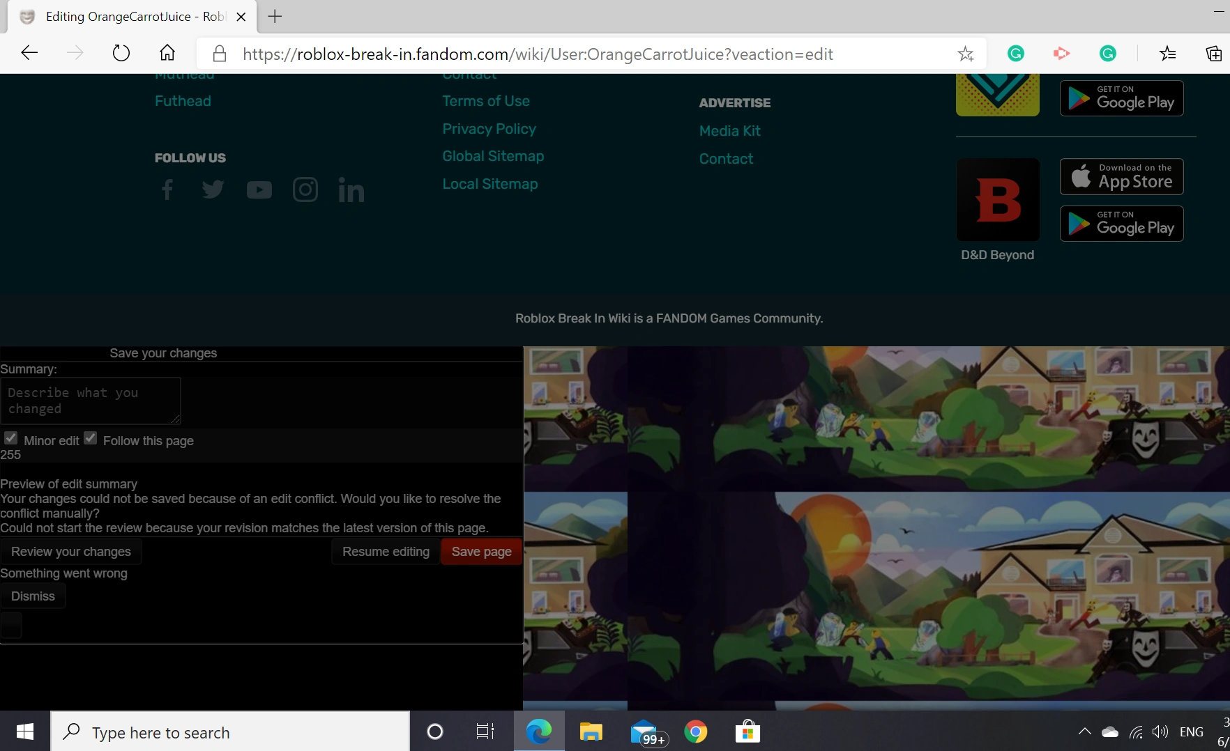Viewport: 1230px width, 751px height.
Task: Open the volume speaker tray icon
Action: (1160, 731)
